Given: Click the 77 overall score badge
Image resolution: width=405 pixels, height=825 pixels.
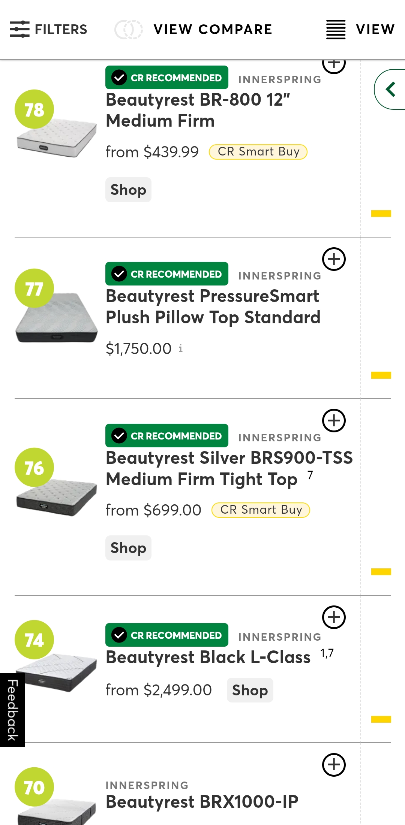Looking at the screenshot, I should tap(34, 288).
